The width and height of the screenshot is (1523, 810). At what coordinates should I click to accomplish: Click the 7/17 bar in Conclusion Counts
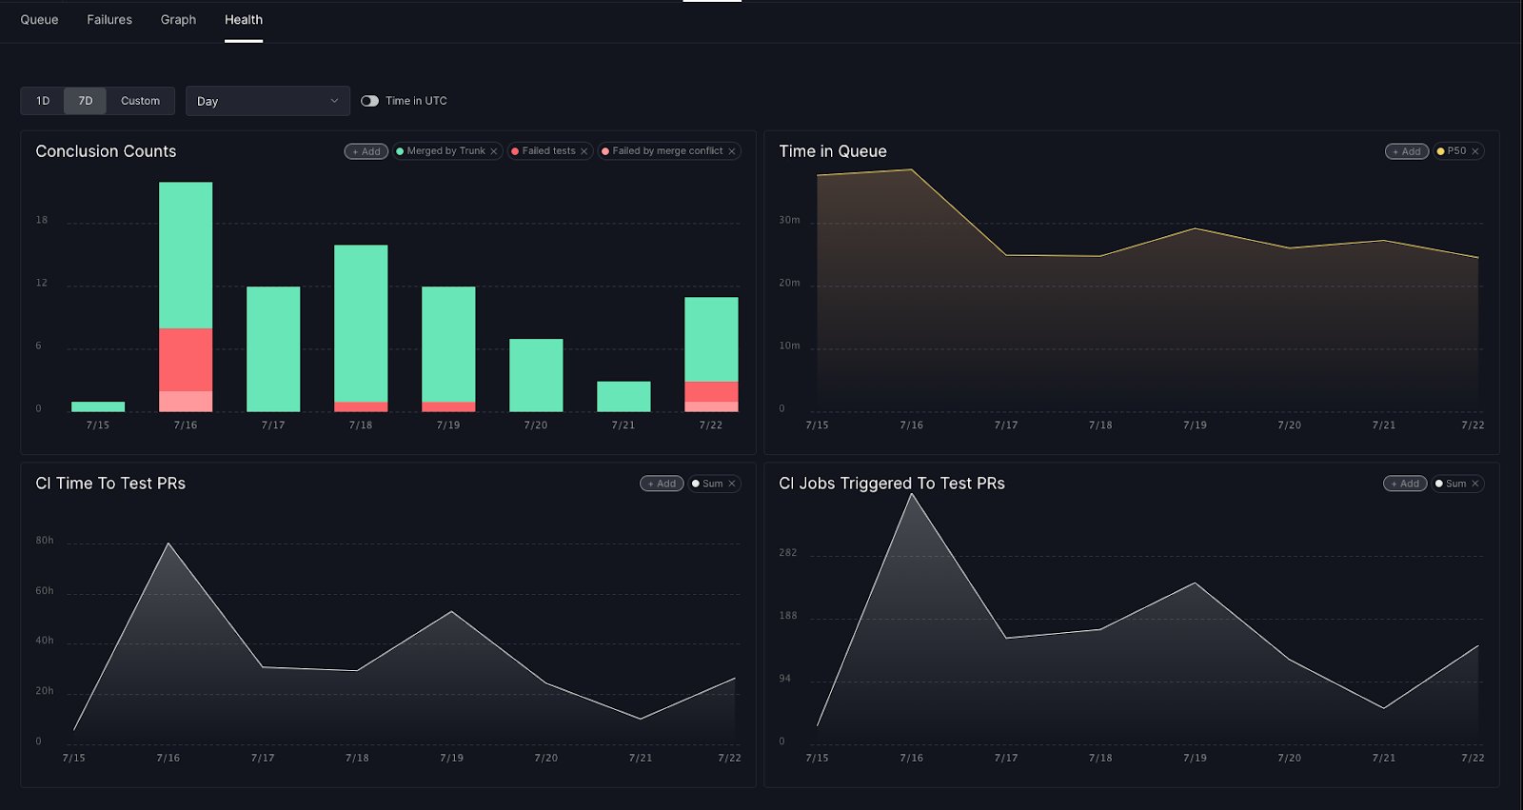(273, 349)
